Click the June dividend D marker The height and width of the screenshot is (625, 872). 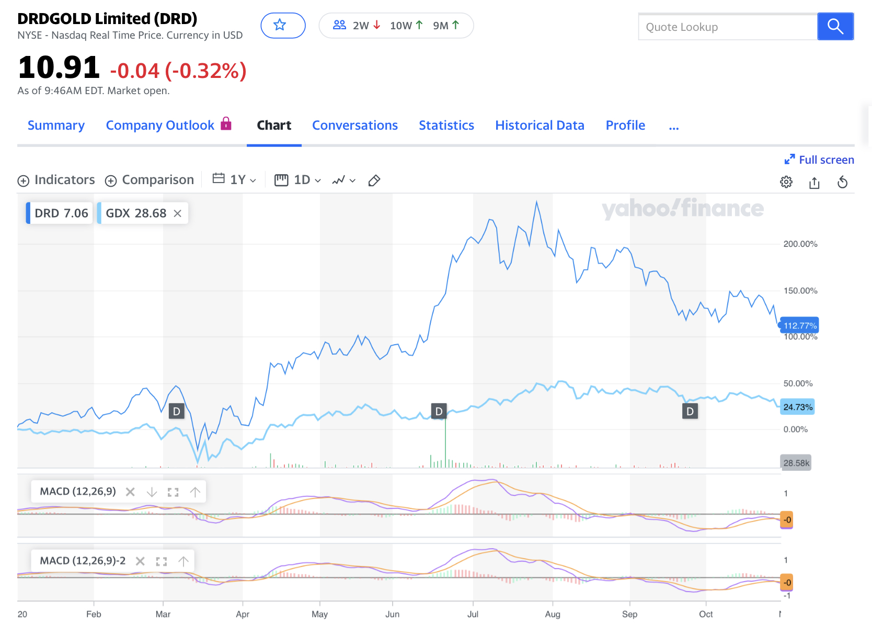pos(439,411)
